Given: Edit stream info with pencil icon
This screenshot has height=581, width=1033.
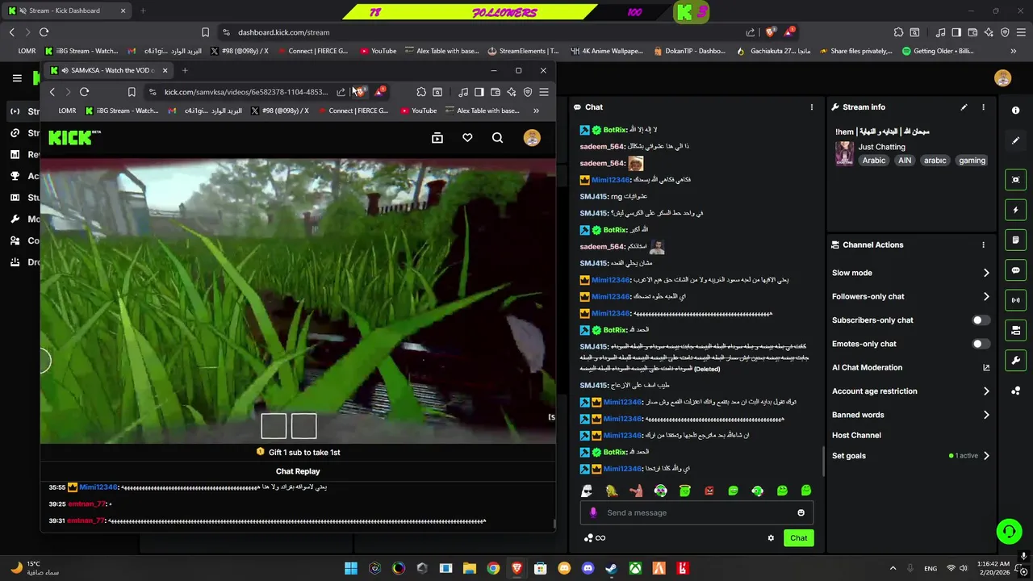Looking at the screenshot, I should click(x=964, y=107).
